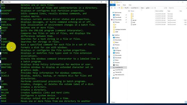Screen dimensions: 187x105
Task: Open the Share ribbon tab
Action: coord(124,5)
